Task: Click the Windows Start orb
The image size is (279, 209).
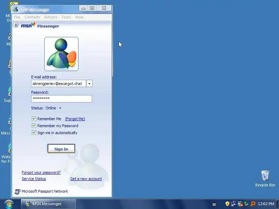Action: tap(9, 204)
